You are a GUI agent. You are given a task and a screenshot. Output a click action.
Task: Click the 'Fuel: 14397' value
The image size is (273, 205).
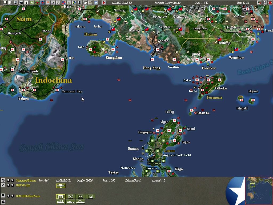[109, 181]
